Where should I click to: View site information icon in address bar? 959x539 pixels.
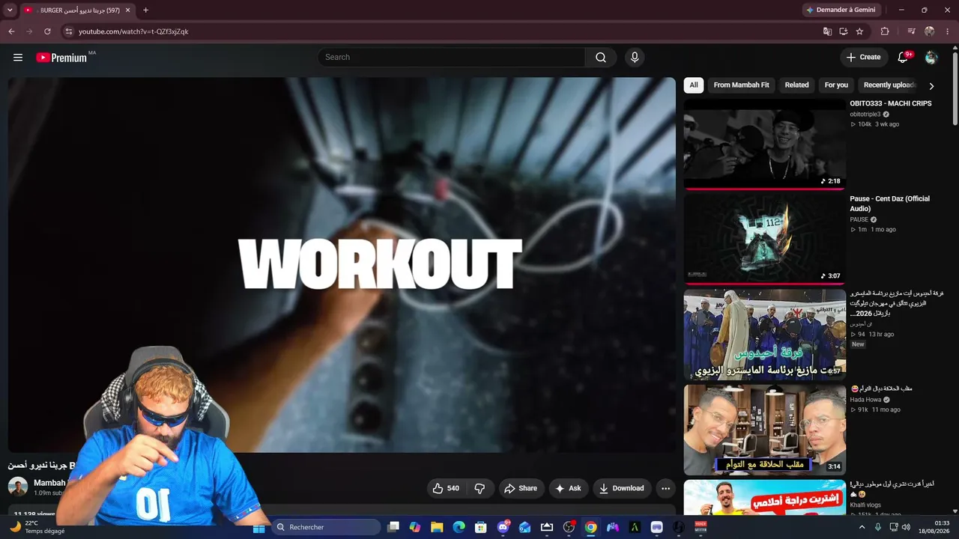(x=68, y=31)
